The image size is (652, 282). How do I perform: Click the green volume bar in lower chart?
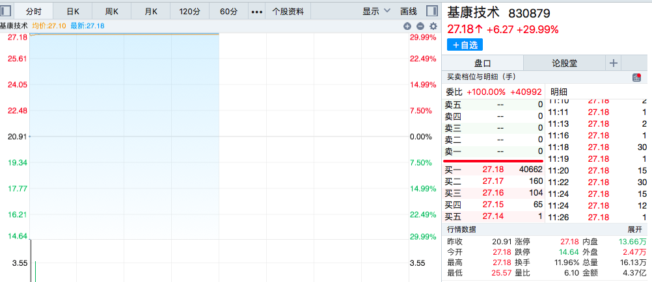click(x=35, y=272)
